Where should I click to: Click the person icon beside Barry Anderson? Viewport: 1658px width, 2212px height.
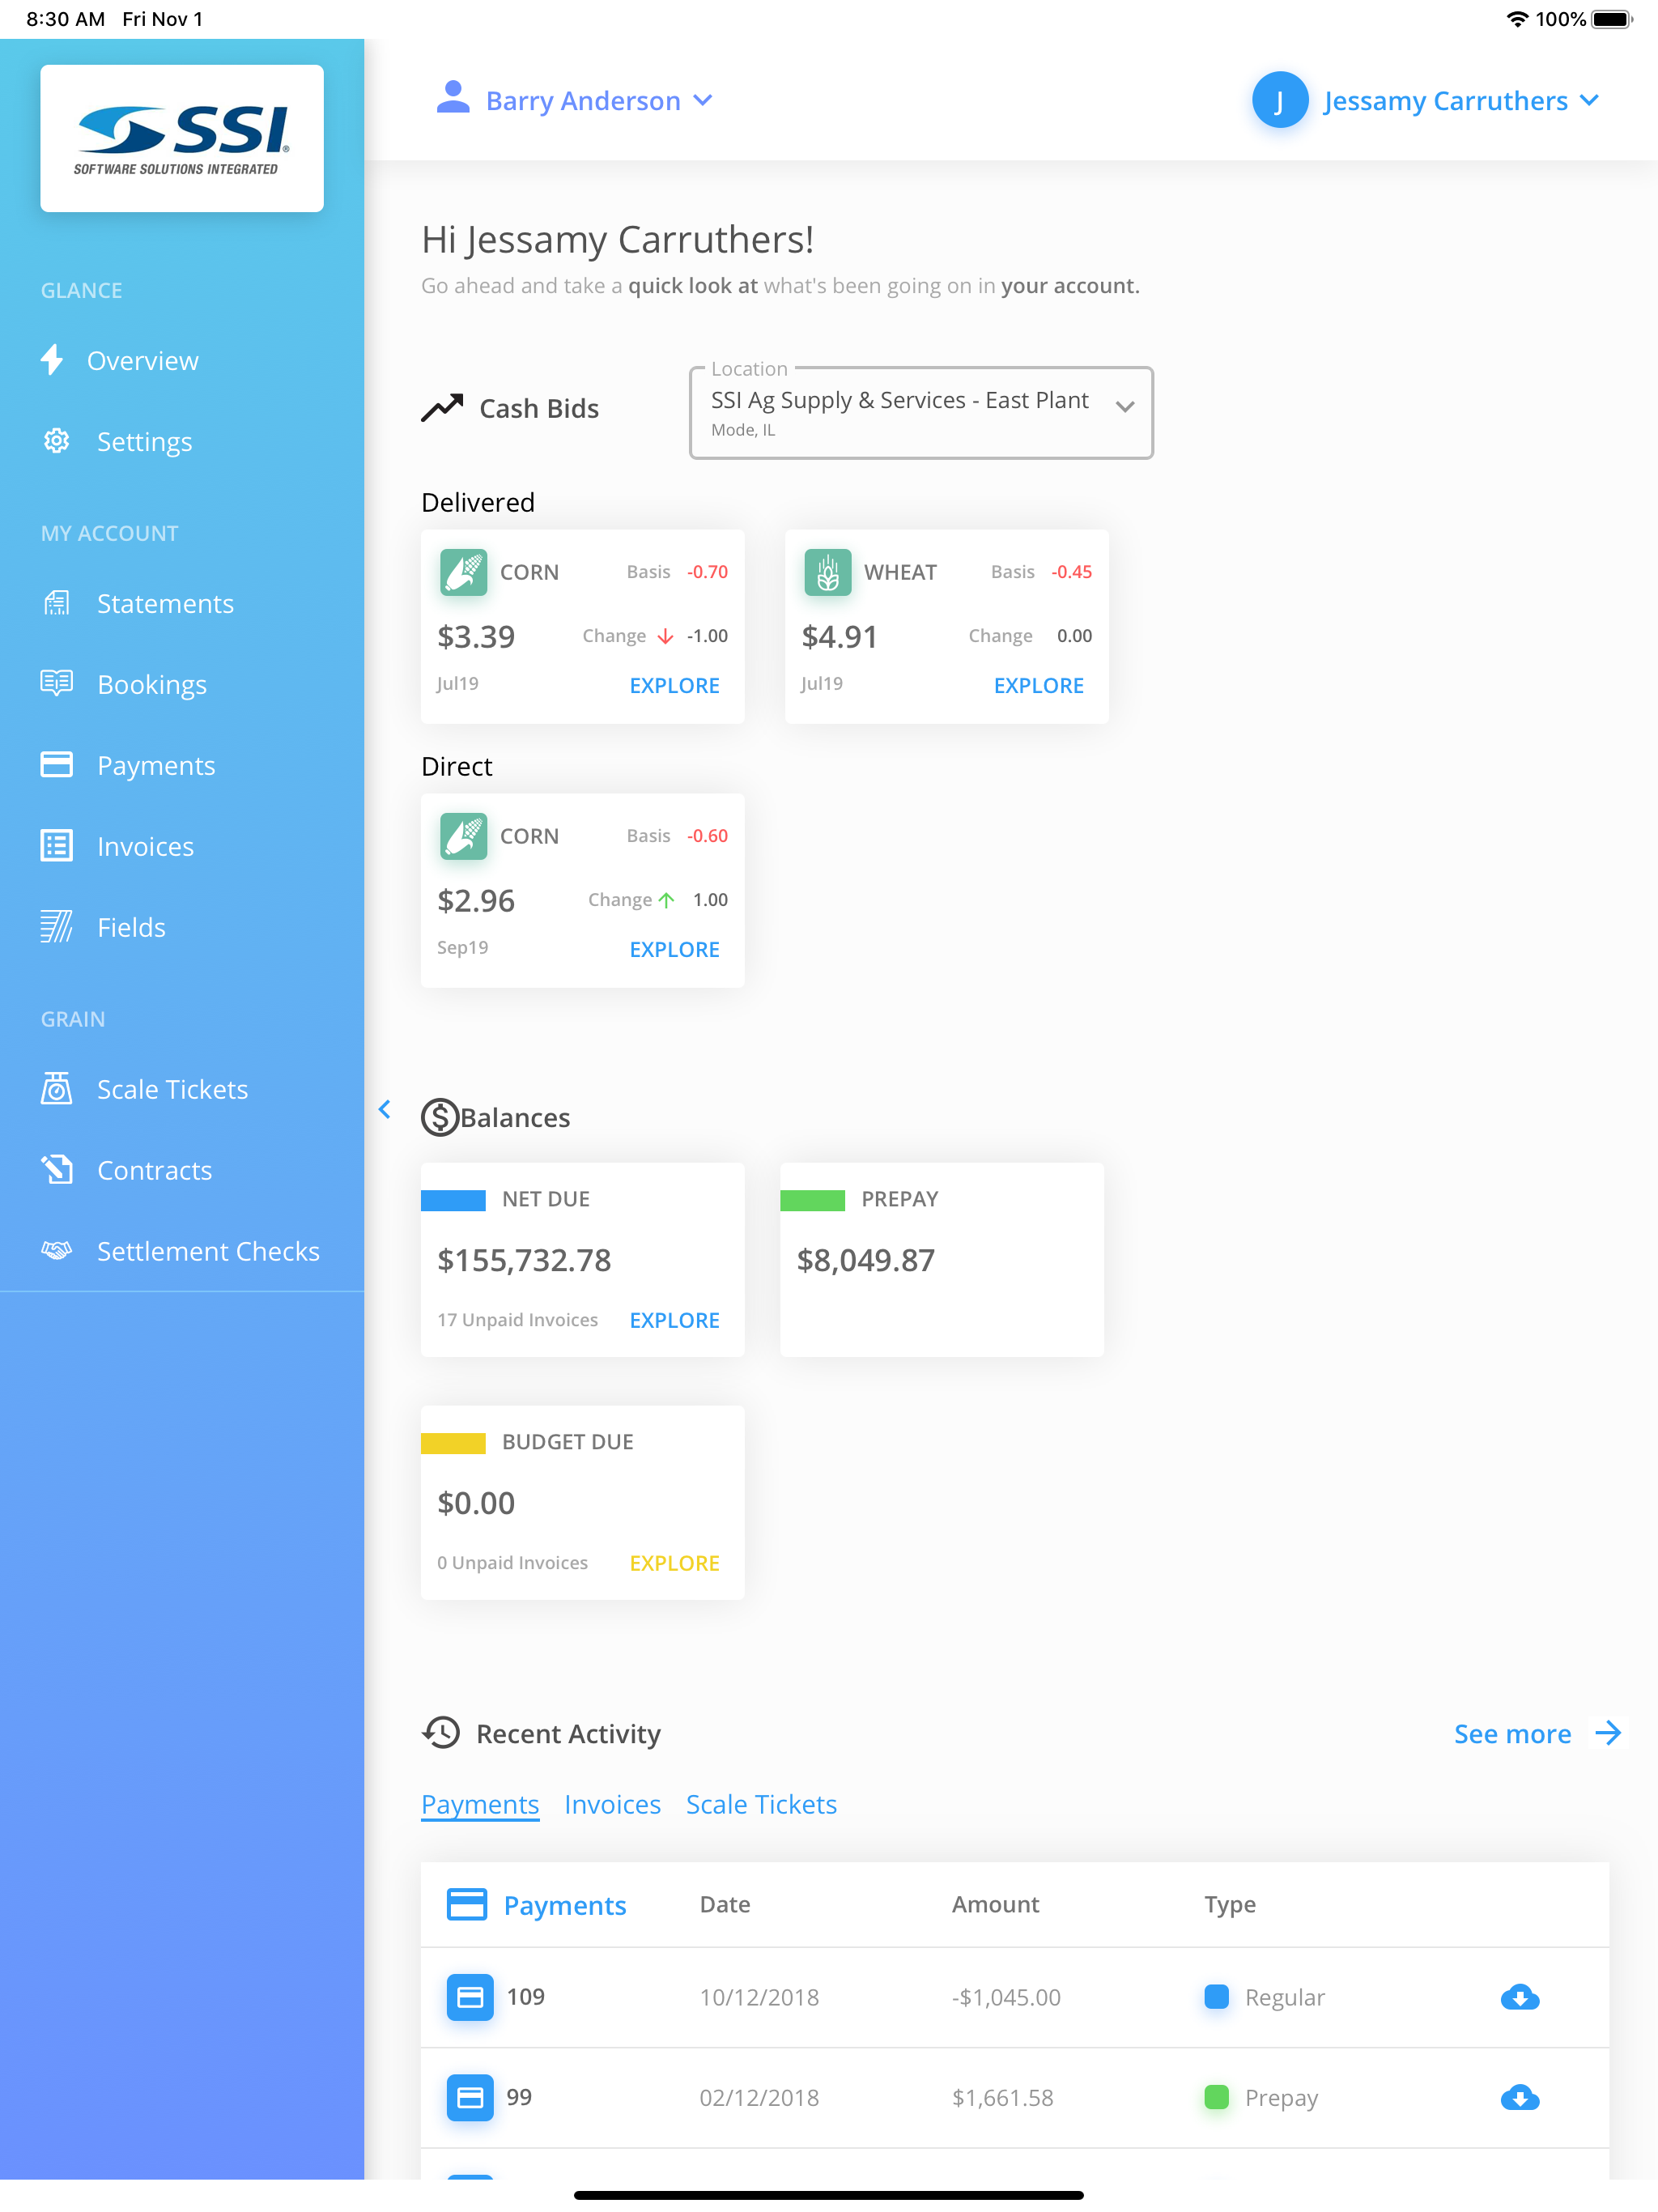point(453,98)
